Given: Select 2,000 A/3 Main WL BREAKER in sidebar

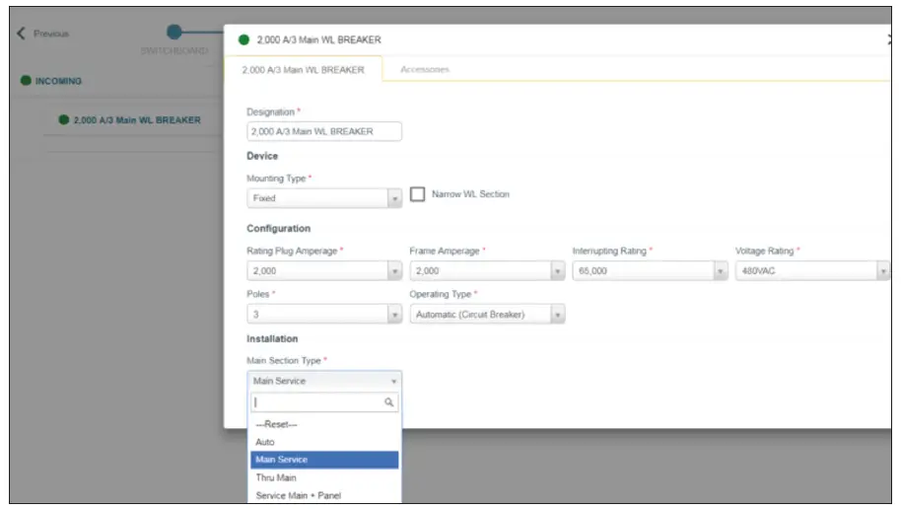Looking at the screenshot, I should coord(137,120).
